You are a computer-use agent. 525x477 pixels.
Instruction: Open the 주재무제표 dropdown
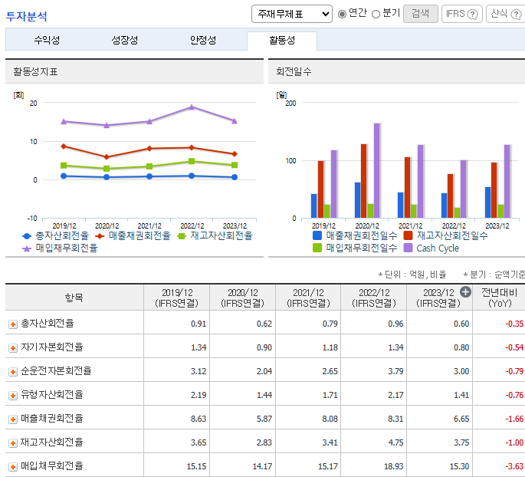coord(292,14)
